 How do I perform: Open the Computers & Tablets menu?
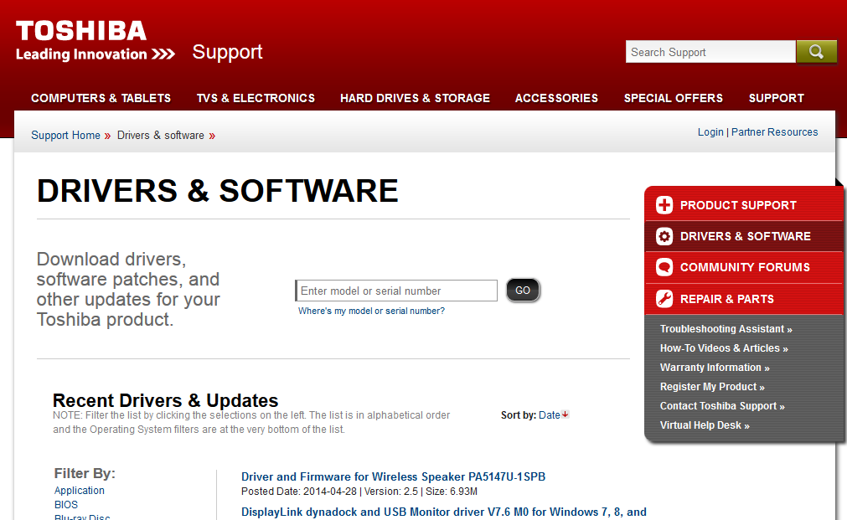(x=101, y=98)
